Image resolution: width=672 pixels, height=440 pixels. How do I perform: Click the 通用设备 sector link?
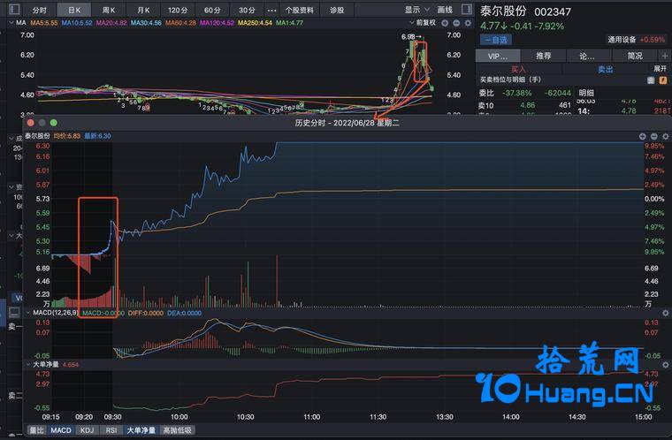click(622, 40)
